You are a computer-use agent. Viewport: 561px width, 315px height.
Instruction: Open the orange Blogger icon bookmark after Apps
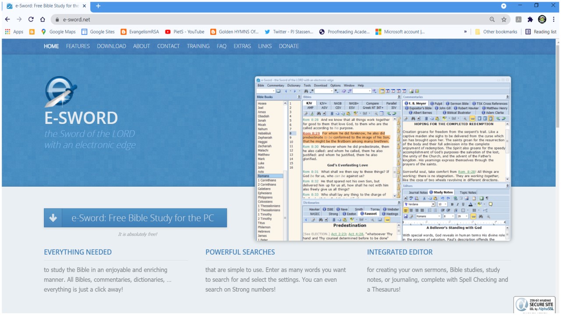coord(32,31)
